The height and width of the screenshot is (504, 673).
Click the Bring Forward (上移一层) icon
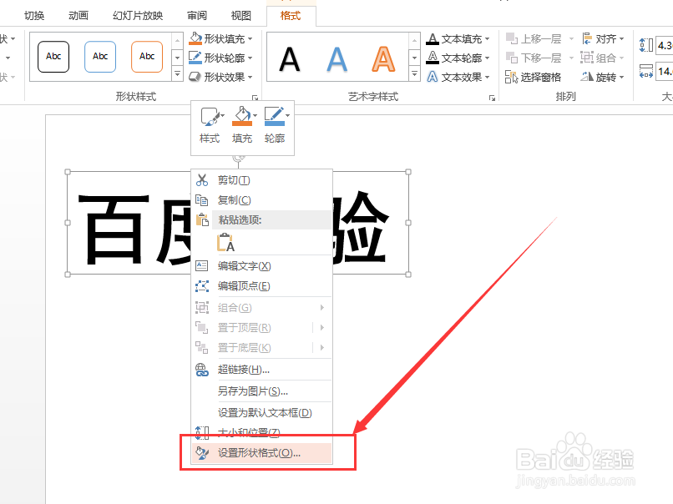(512, 38)
